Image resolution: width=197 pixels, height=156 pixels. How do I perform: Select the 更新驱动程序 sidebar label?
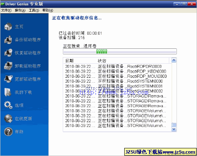pyautogui.click(x=28, y=79)
